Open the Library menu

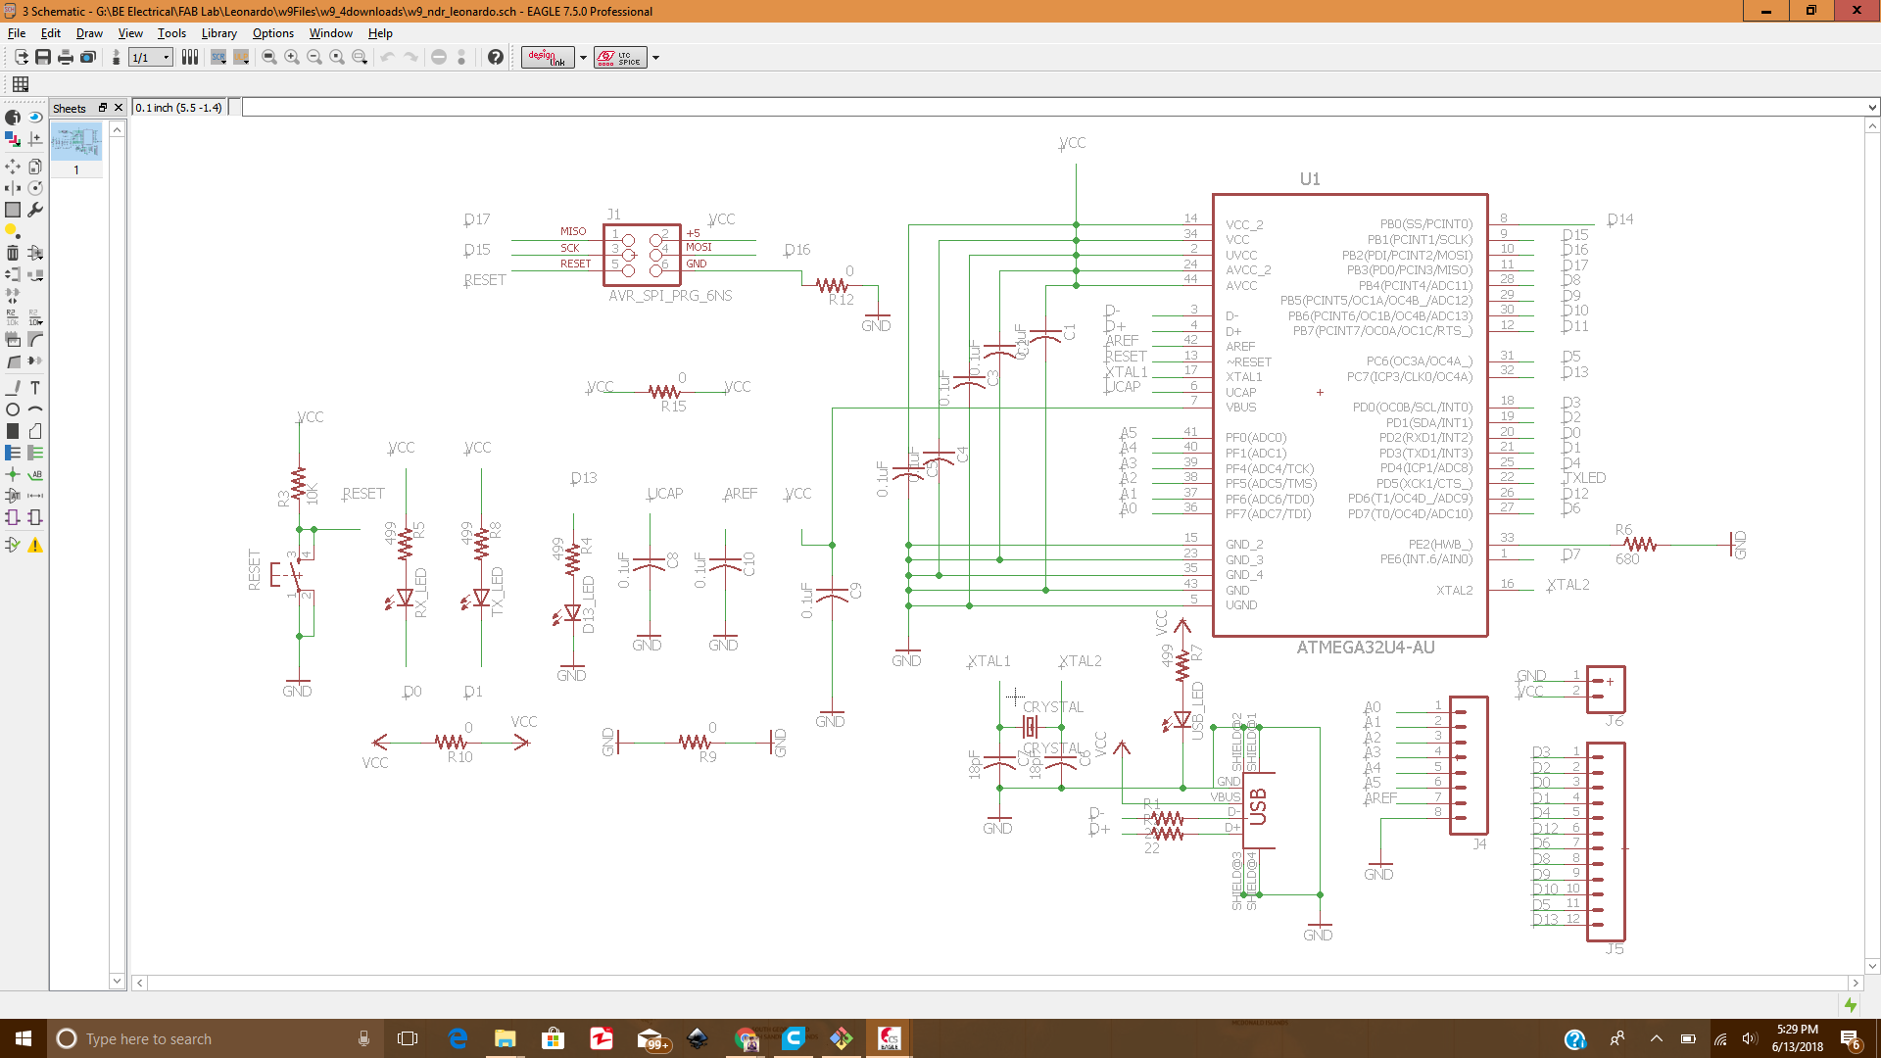(218, 33)
